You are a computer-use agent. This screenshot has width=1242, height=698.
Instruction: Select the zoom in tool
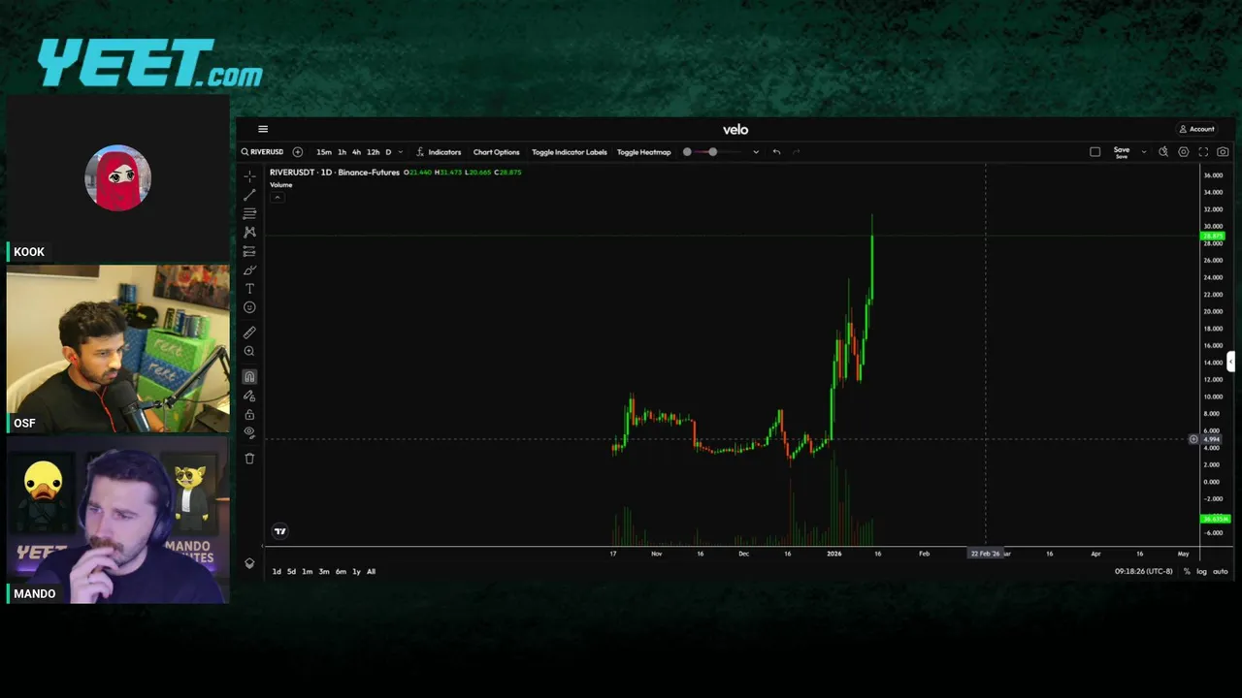click(249, 352)
